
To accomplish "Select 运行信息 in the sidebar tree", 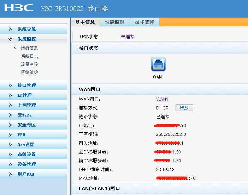I will pos(29,48).
